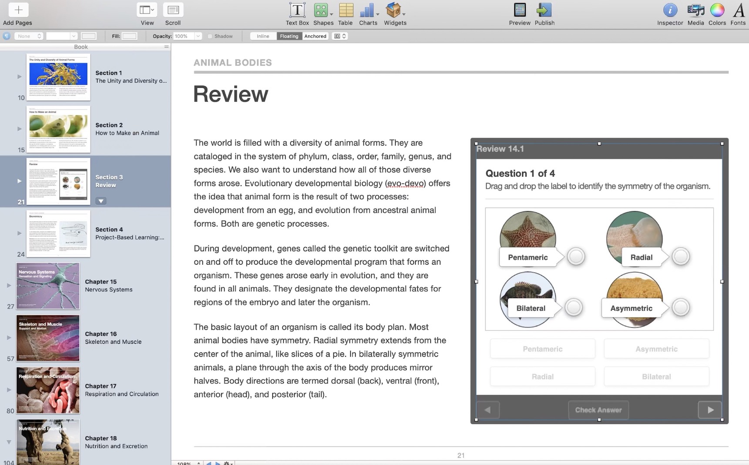
Task: Click the 'Question 1 of 4' heading
Action: 520,173
